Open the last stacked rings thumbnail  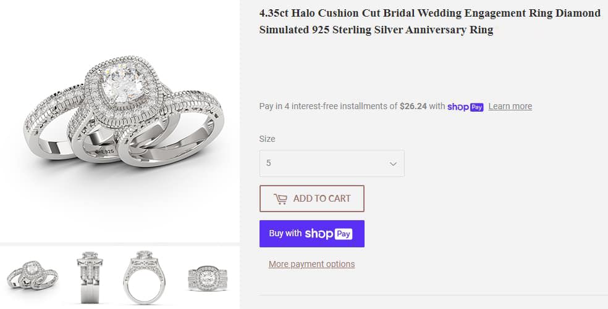(x=208, y=276)
